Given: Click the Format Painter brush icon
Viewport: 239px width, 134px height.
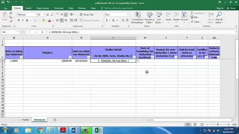Looking at the screenshot, I should 11,22.
